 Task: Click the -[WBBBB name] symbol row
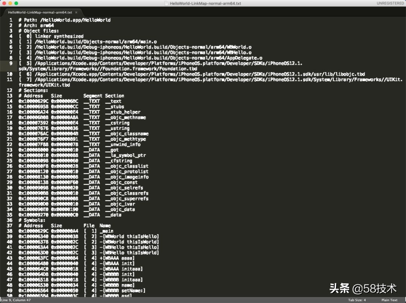click(77, 285)
